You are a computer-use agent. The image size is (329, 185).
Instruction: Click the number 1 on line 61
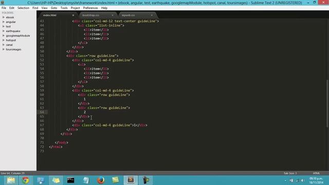(84, 99)
